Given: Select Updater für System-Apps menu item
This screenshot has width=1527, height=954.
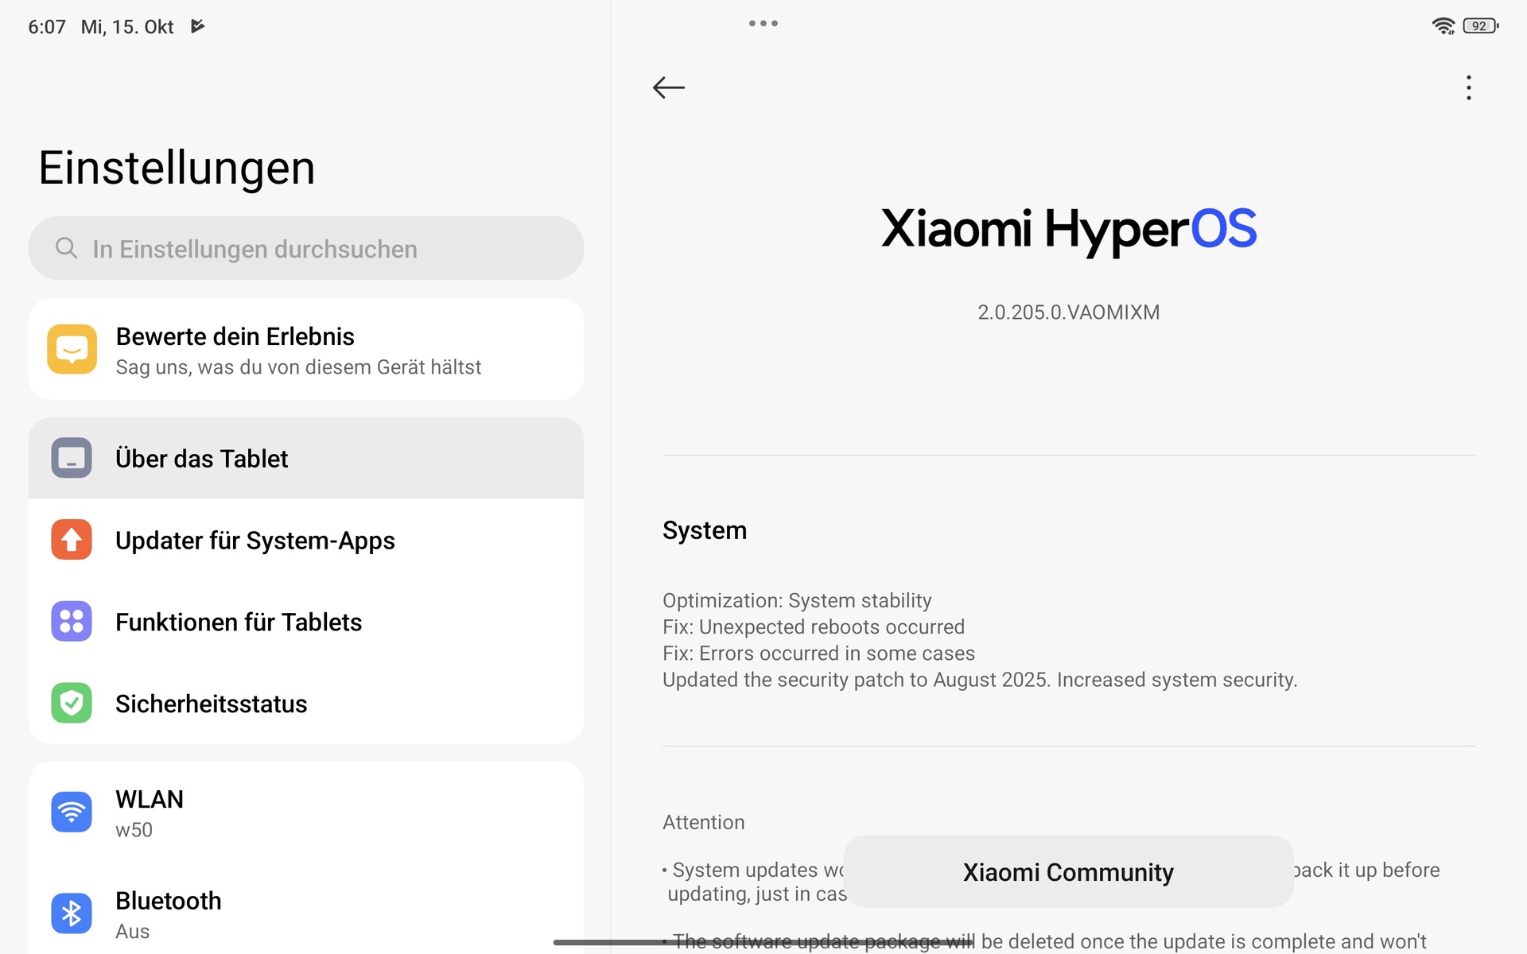Looking at the screenshot, I should pyautogui.click(x=254, y=541).
